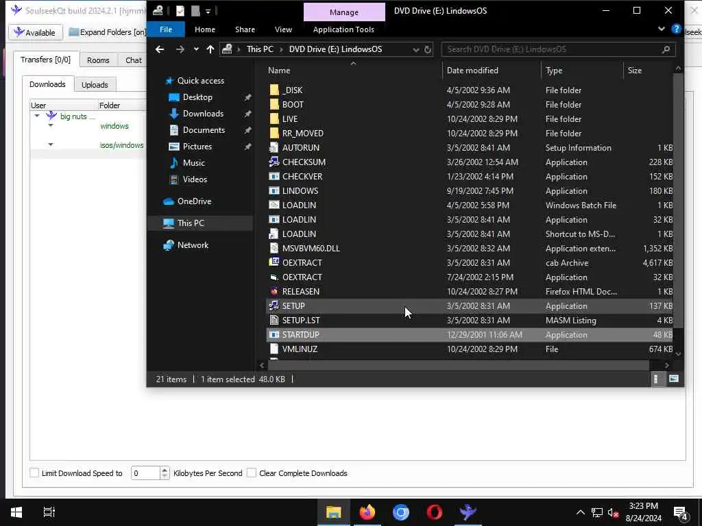Open the Uploads tab in Soulseek
Viewport: 702px width, 526px height.
[x=95, y=84]
